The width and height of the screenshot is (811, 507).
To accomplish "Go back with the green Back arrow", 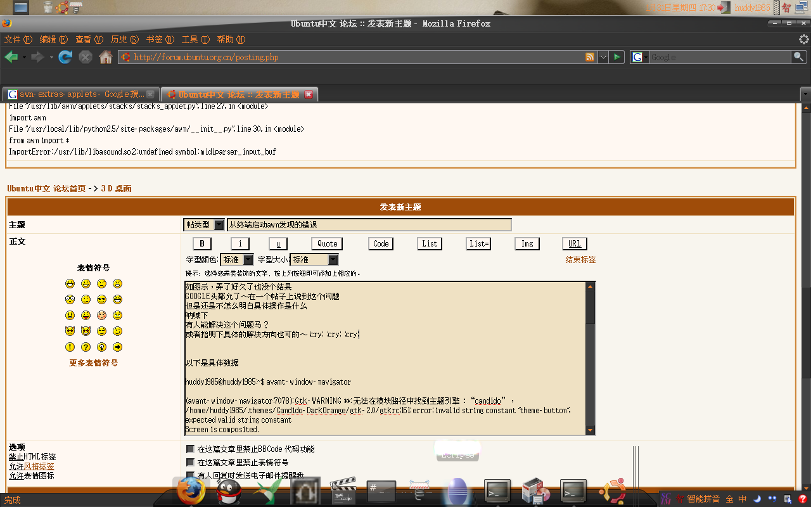I will [x=11, y=57].
